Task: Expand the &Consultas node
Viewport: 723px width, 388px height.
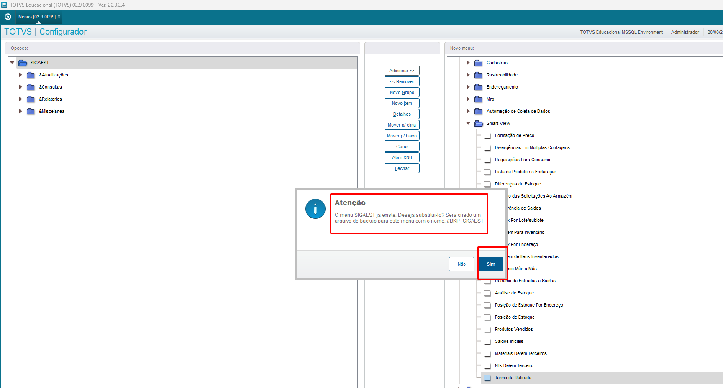Action: pyautogui.click(x=20, y=87)
